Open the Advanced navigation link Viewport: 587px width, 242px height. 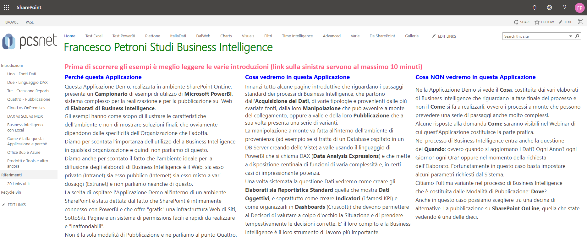tap(332, 36)
